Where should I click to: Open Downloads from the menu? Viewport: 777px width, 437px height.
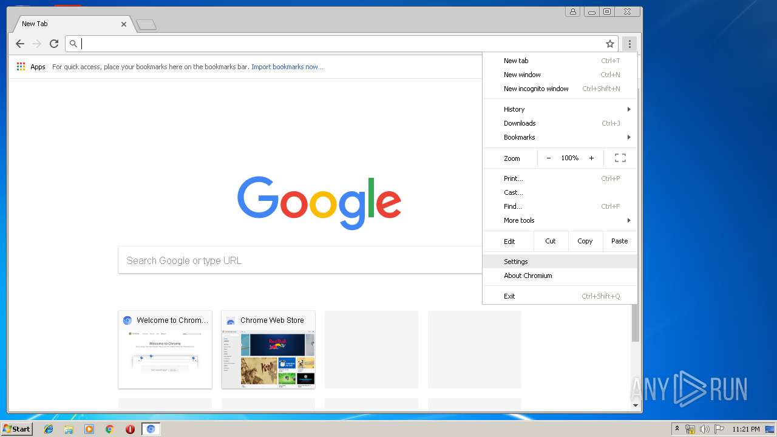(560, 123)
